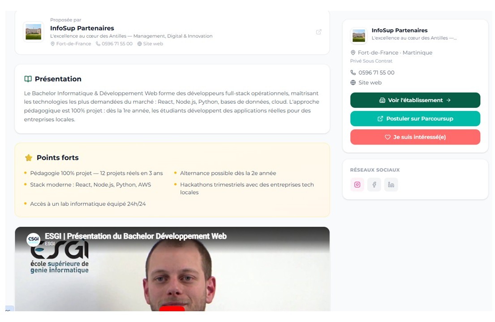Click Voir l'établissement button
Screen dimensions: 495x322
coord(415,100)
